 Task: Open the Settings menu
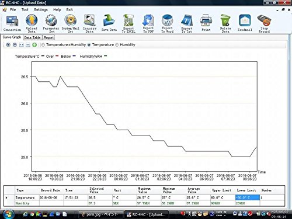click(x=41, y=9)
